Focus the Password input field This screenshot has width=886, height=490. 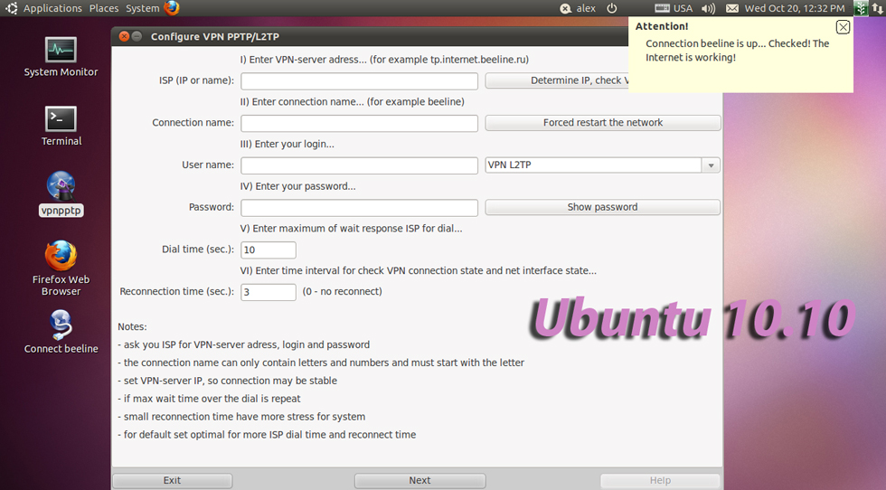tap(360, 207)
